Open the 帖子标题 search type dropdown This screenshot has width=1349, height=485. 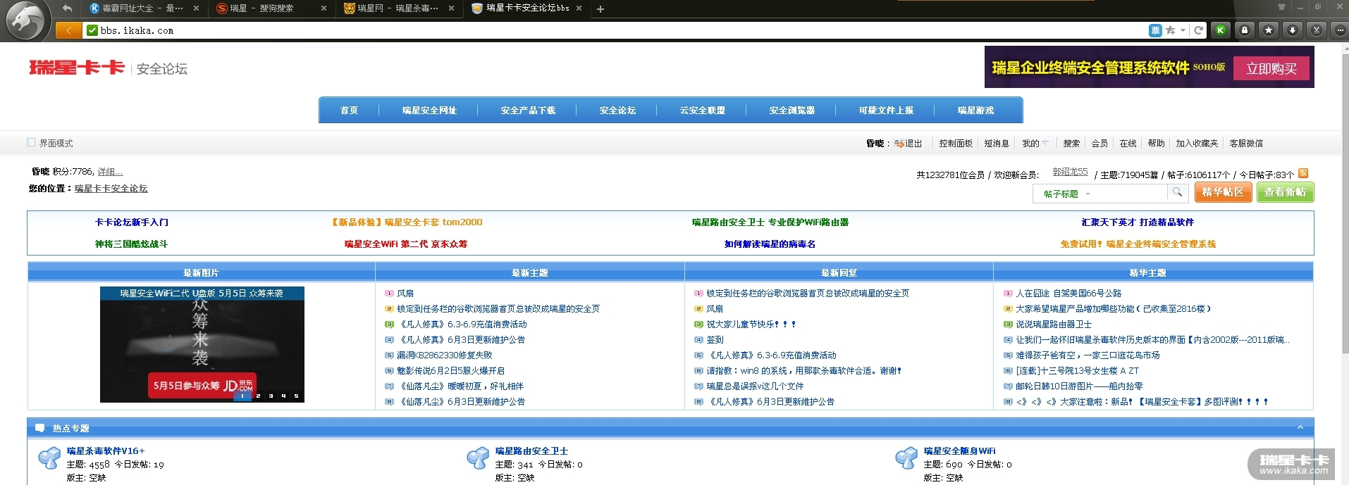(1066, 194)
